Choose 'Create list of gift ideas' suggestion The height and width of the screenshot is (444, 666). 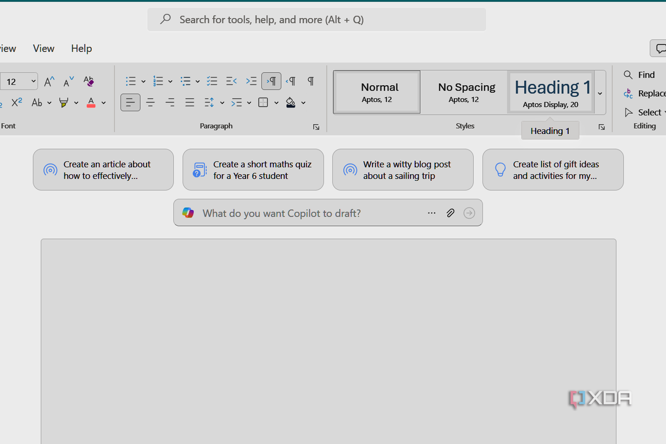(x=553, y=170)
